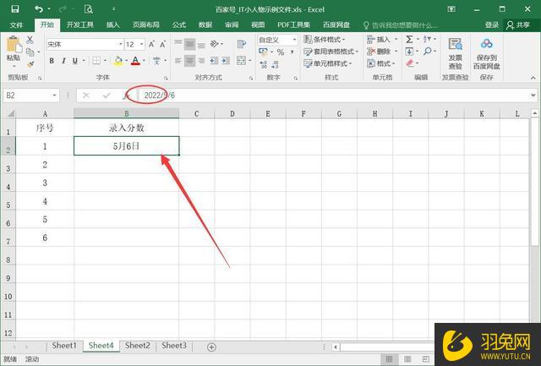Viewport: 541px width, 366px height.
Task: Click the Undo arrow icon
Action: pyautogui.click(x=39, y=9)
